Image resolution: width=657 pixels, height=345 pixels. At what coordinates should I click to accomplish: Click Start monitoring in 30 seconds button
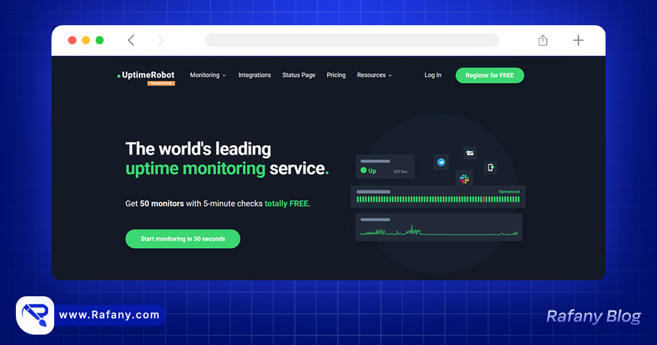(183, 239)
